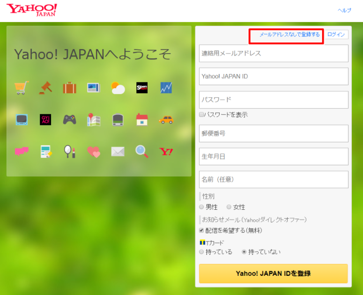
Task: Open the pink chat bubbles icon
Action: point(22,152)
